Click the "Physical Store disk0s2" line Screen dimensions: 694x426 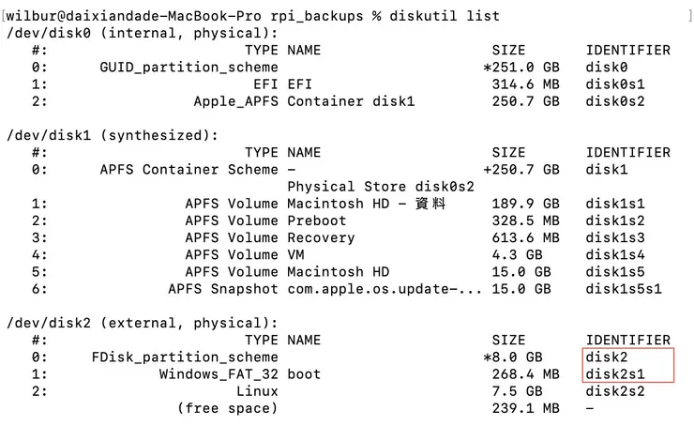pos(380,187)
